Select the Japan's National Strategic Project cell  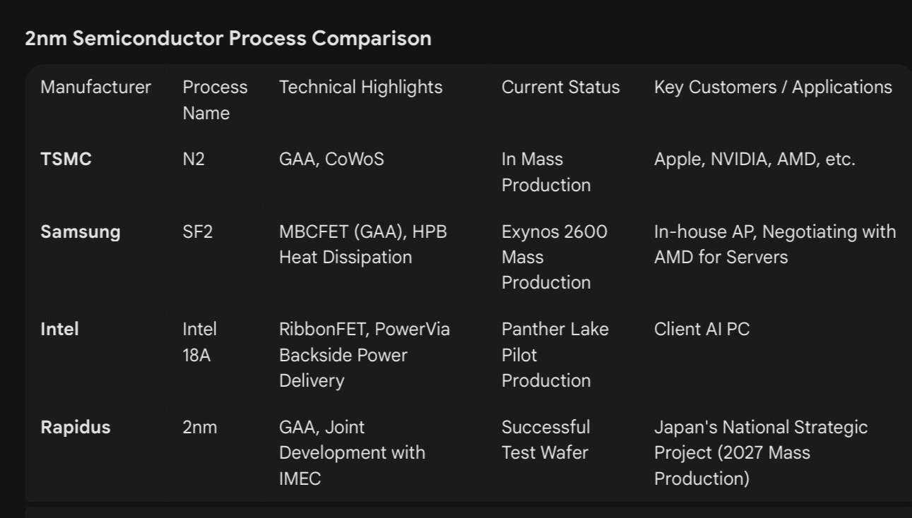760,452
